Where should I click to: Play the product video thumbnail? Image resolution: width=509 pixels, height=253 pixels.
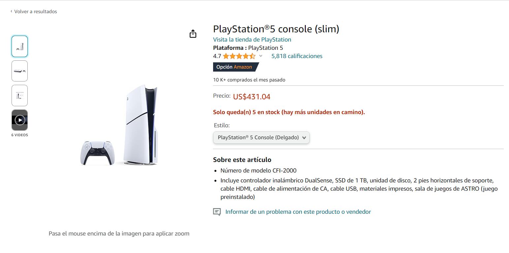tap(20, 120)
